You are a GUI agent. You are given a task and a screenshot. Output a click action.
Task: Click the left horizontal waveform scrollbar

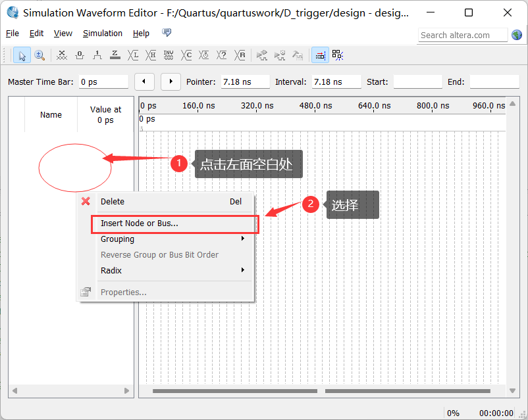235,391
